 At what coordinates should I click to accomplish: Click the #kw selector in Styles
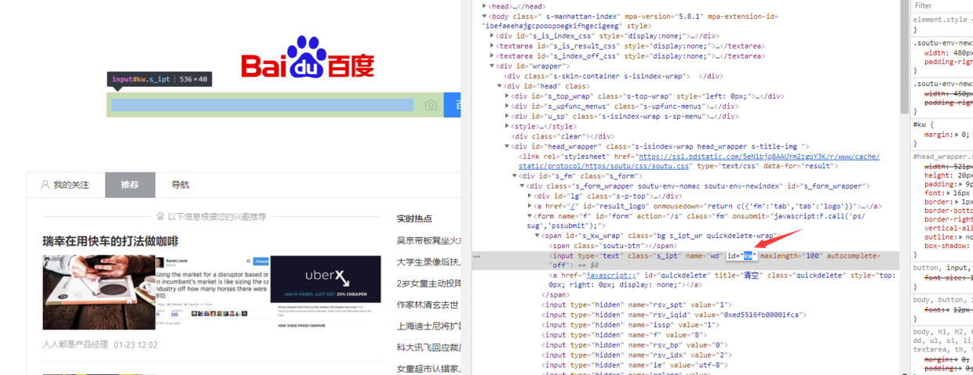point(923,124)
